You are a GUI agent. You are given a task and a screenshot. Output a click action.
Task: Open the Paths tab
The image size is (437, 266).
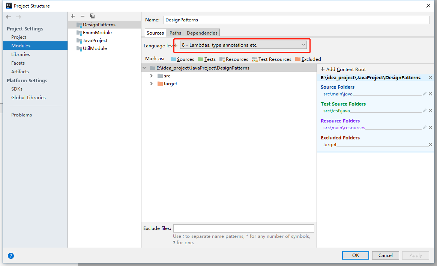coord(175,33)
